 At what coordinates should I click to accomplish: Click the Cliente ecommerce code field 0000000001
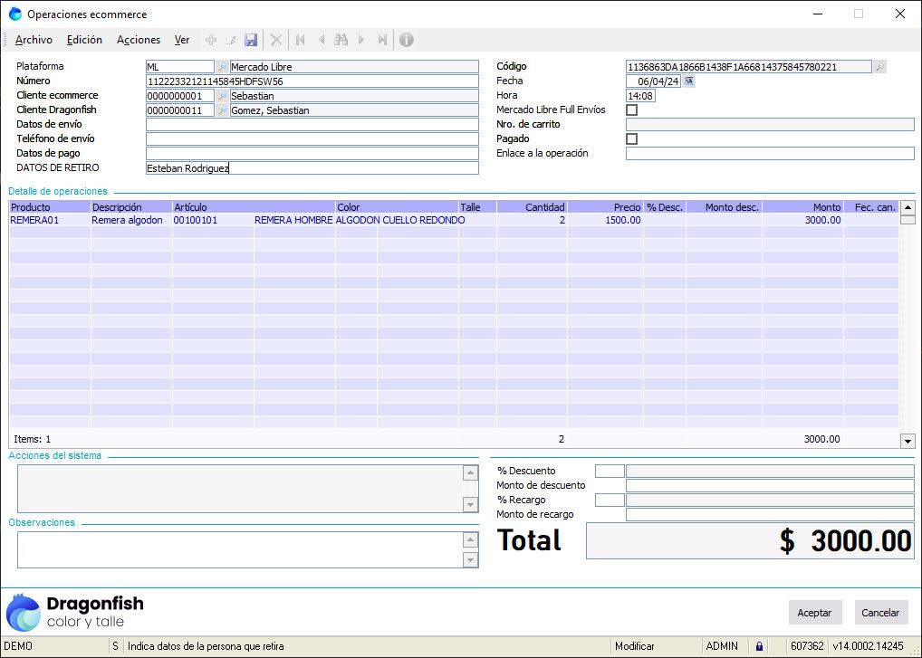[180, 96]
